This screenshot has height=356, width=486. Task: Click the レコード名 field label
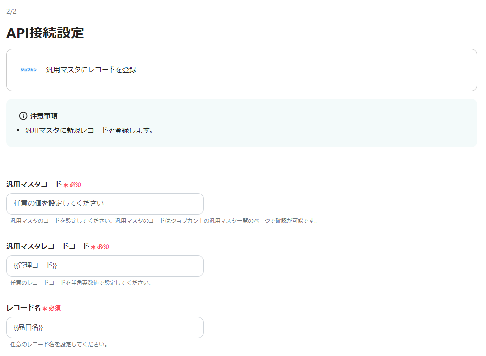pos(22,307)
